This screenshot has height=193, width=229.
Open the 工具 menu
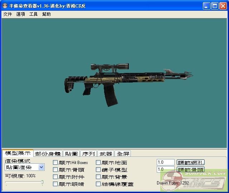33,14
